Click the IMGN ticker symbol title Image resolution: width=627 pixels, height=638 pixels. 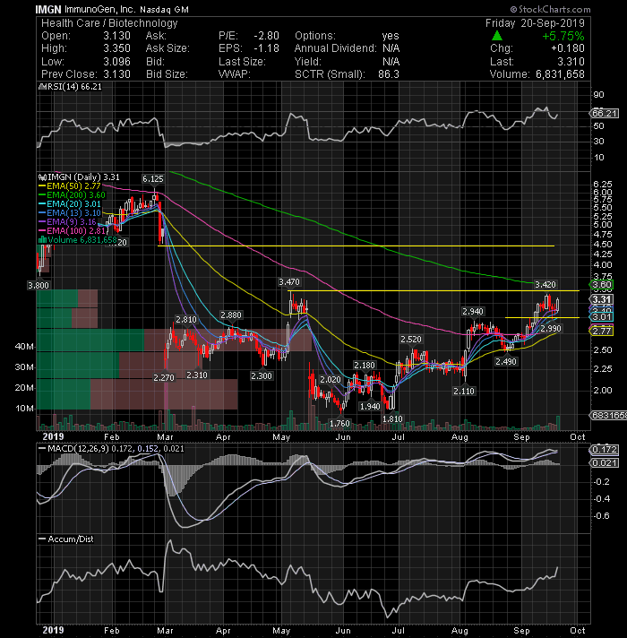[48, 9]
